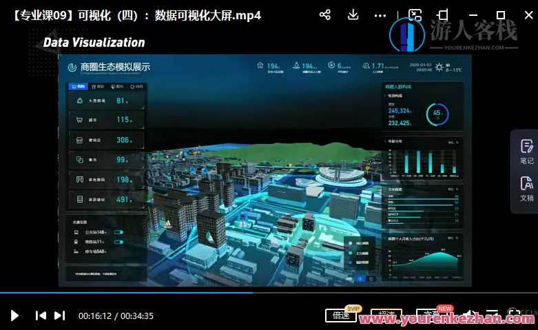Click the green triangle marker on tower
This screenshot has width=538, height=330.
click(x=209, y=236)
